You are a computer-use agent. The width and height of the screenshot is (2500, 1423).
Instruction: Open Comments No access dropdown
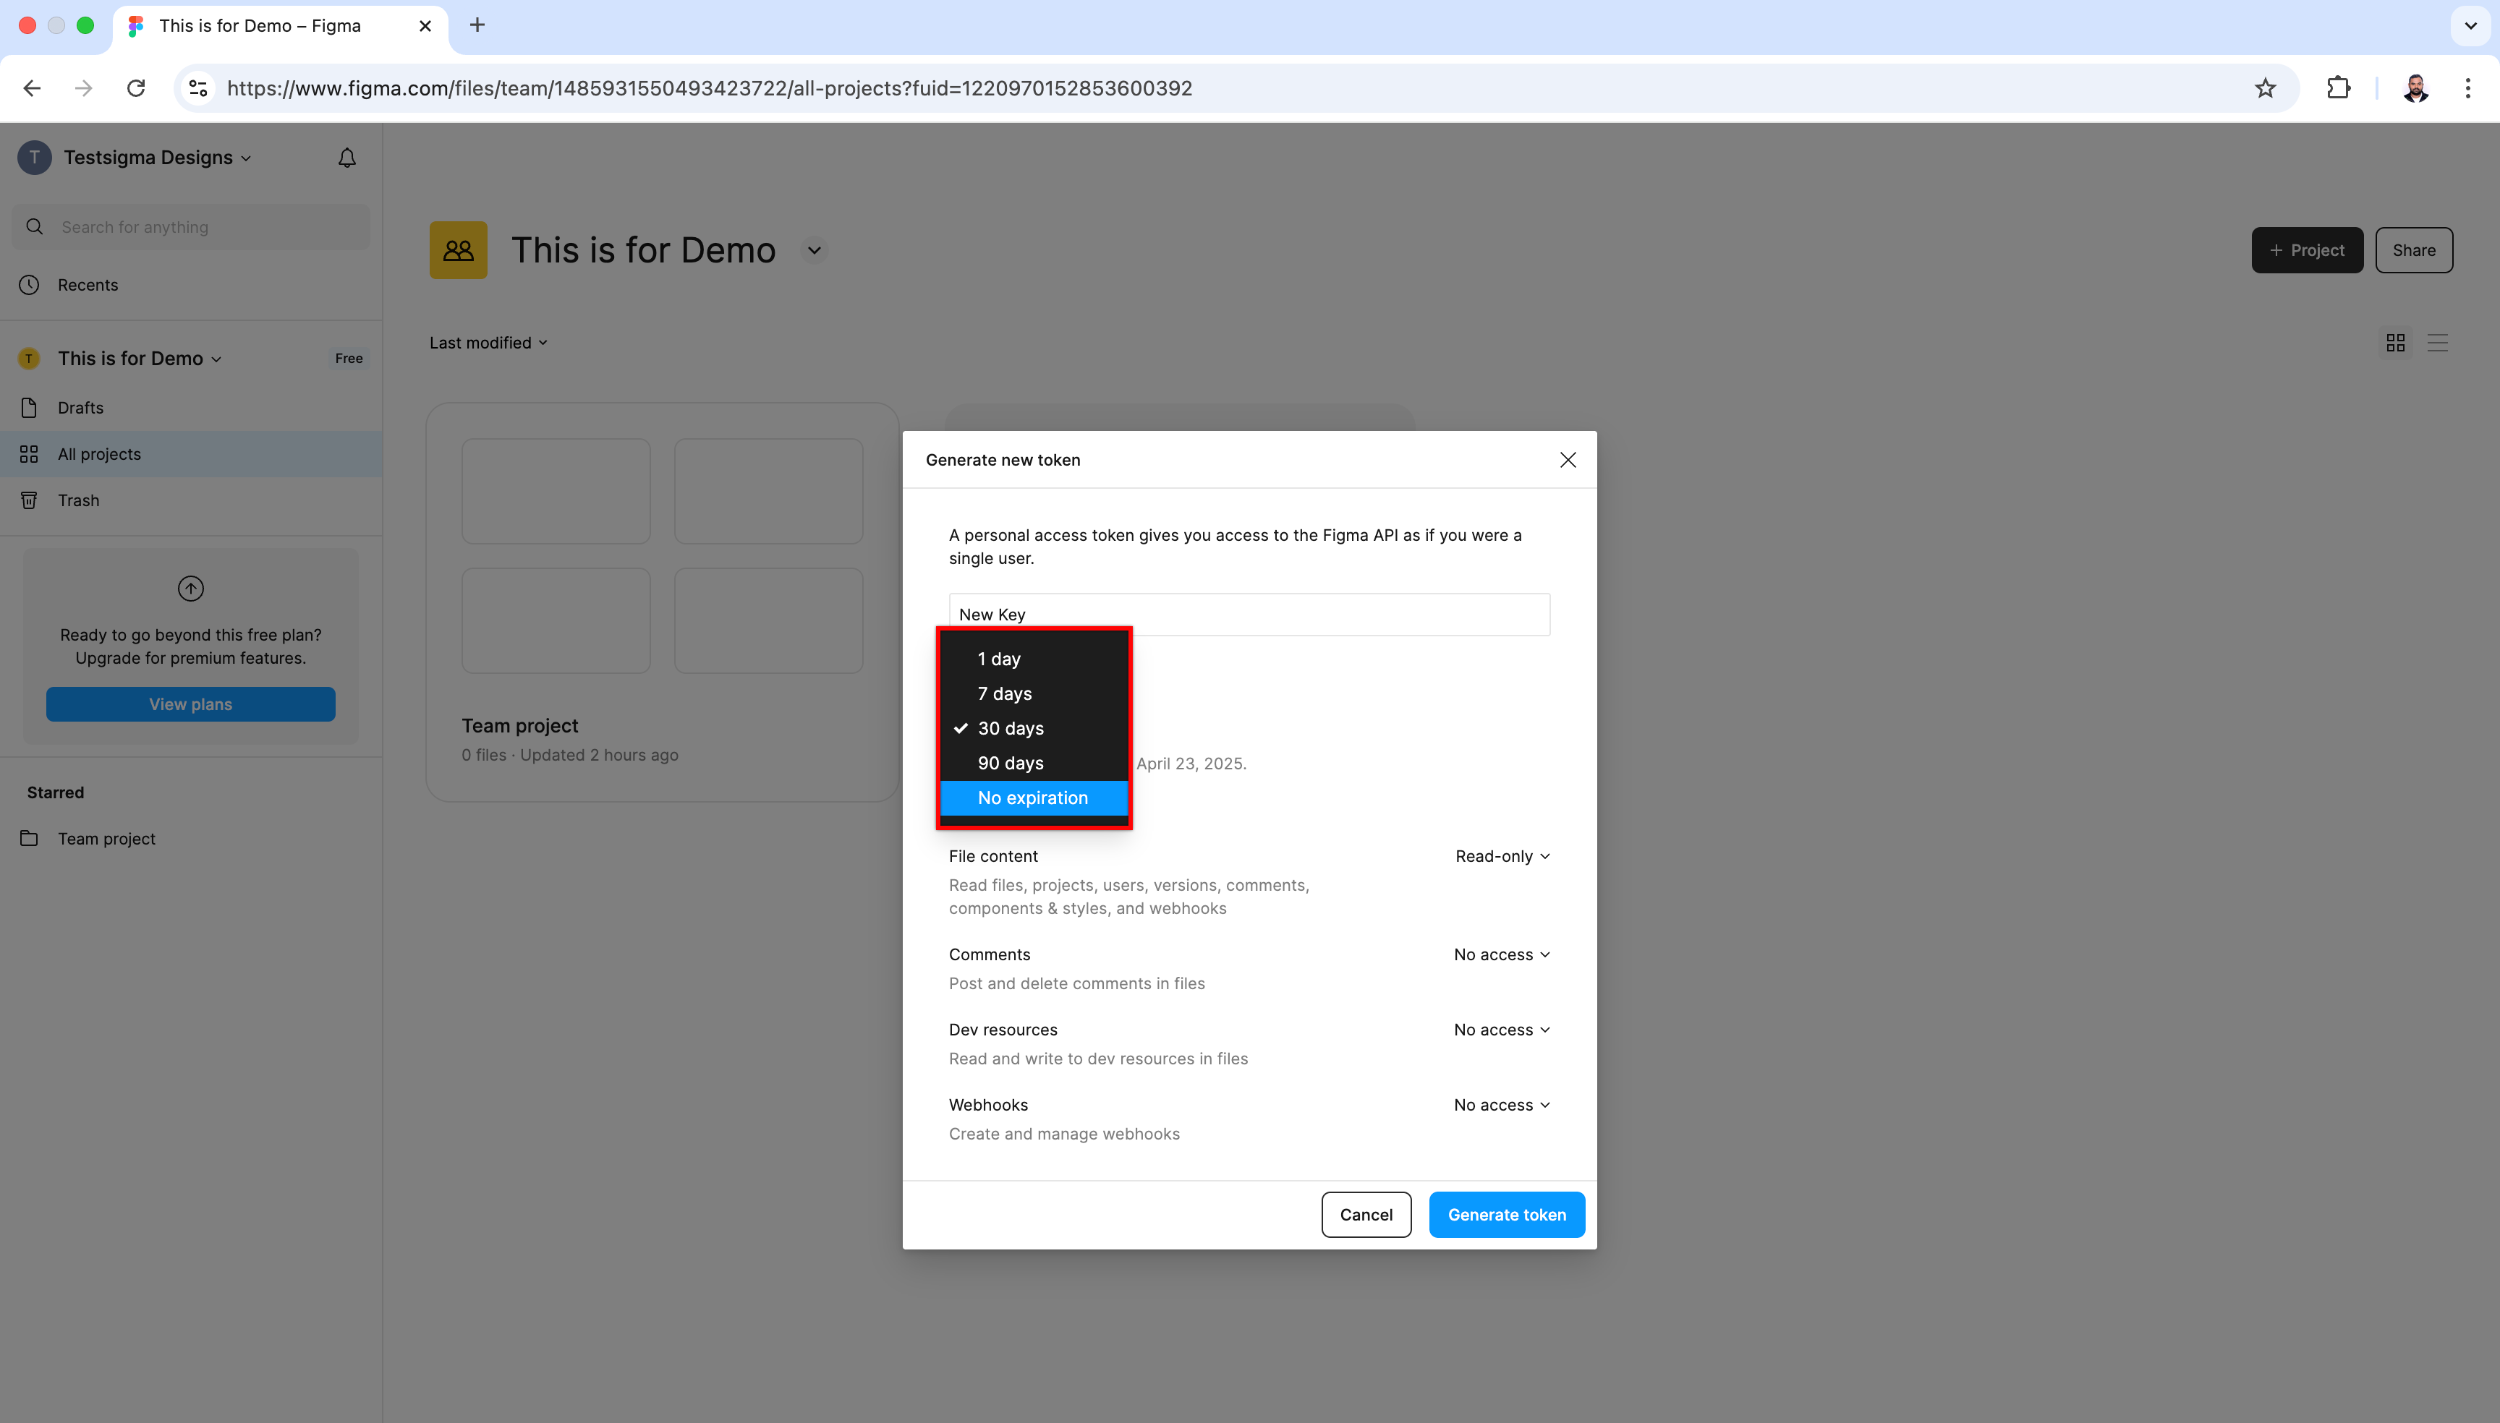pyautogui.click(x=1501, y=955)
